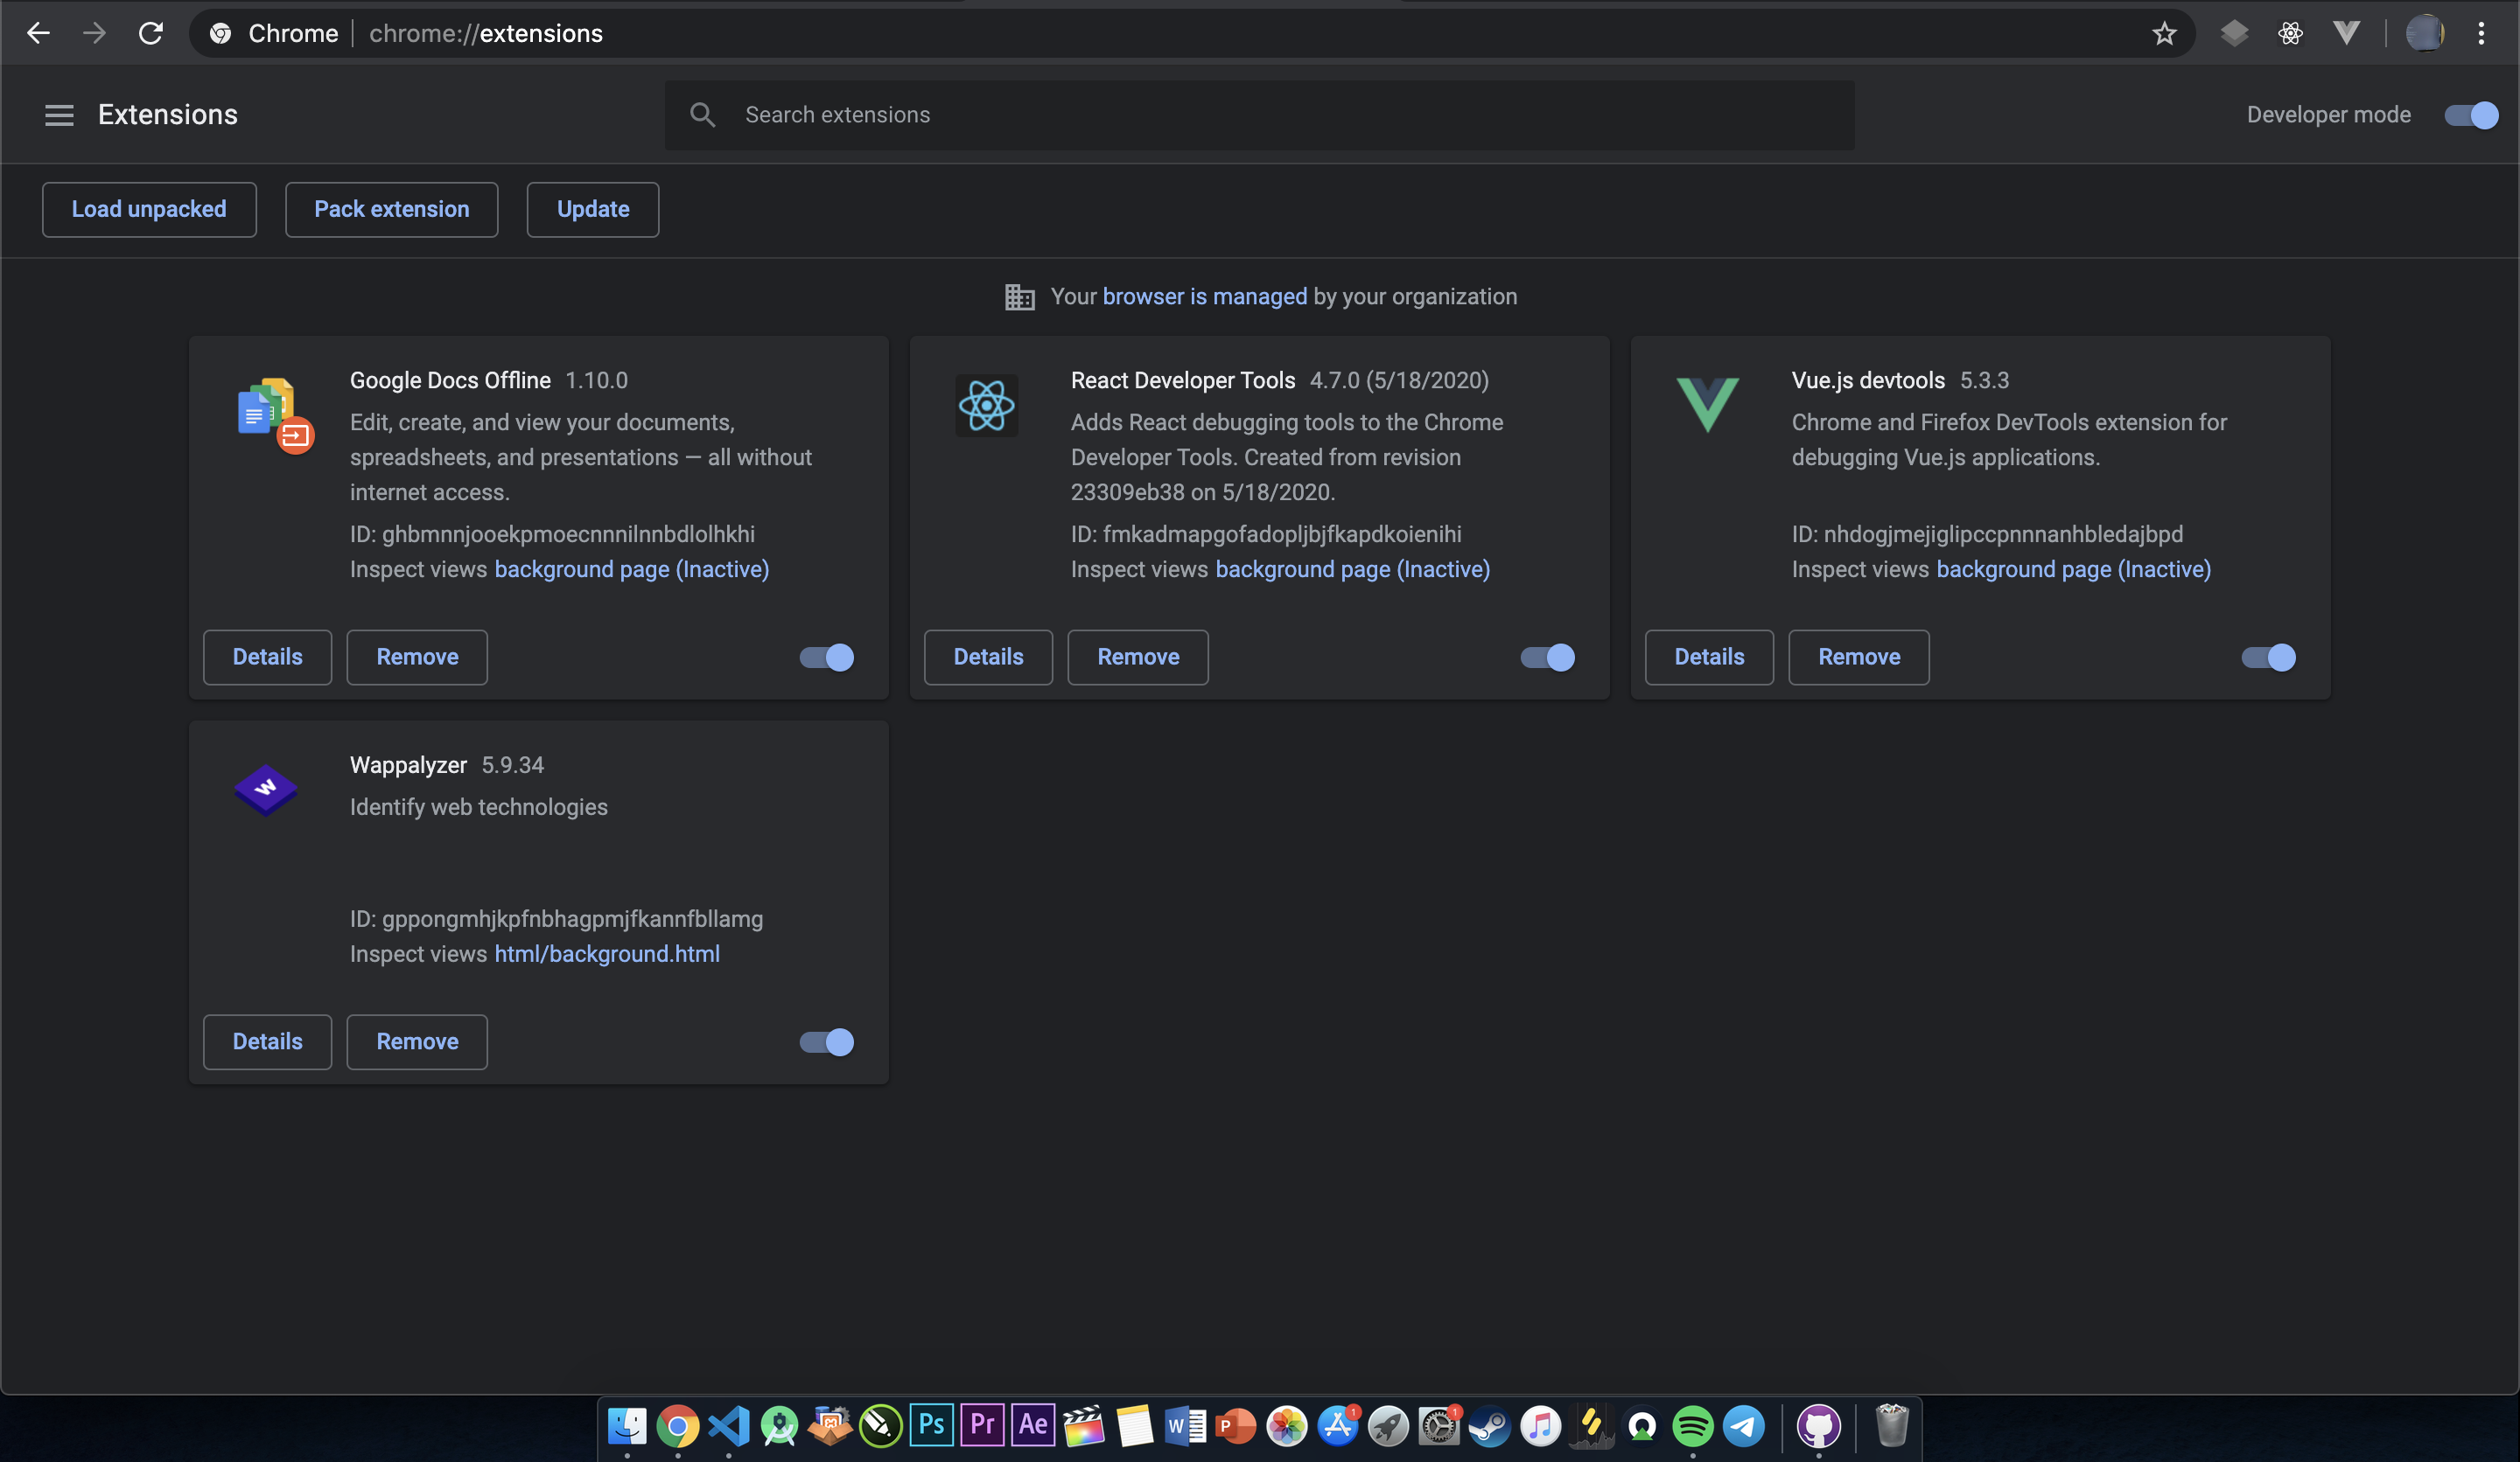This screenshot has height=1462, width=2520.
Task: Open Visual Studio Code from the dock
Action: point(729,1426)
